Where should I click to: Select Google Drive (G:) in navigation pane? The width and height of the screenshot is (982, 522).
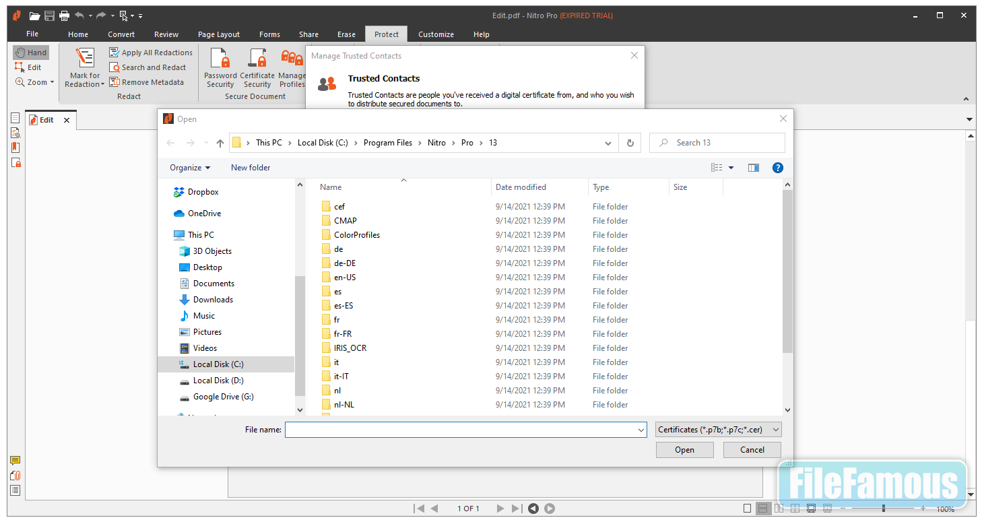click(216, 397)
